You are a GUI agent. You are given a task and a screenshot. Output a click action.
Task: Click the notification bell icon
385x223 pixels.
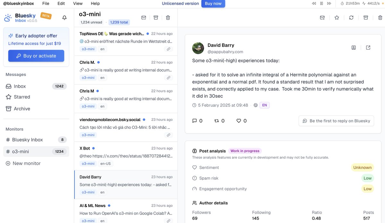click(x=64, y=18)
